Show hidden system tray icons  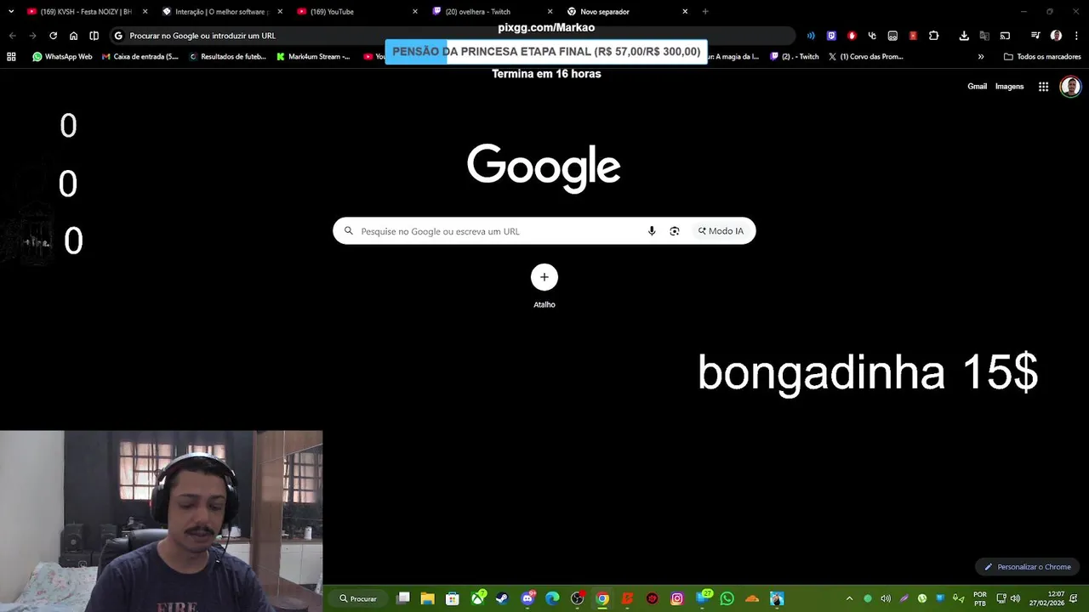849,598
